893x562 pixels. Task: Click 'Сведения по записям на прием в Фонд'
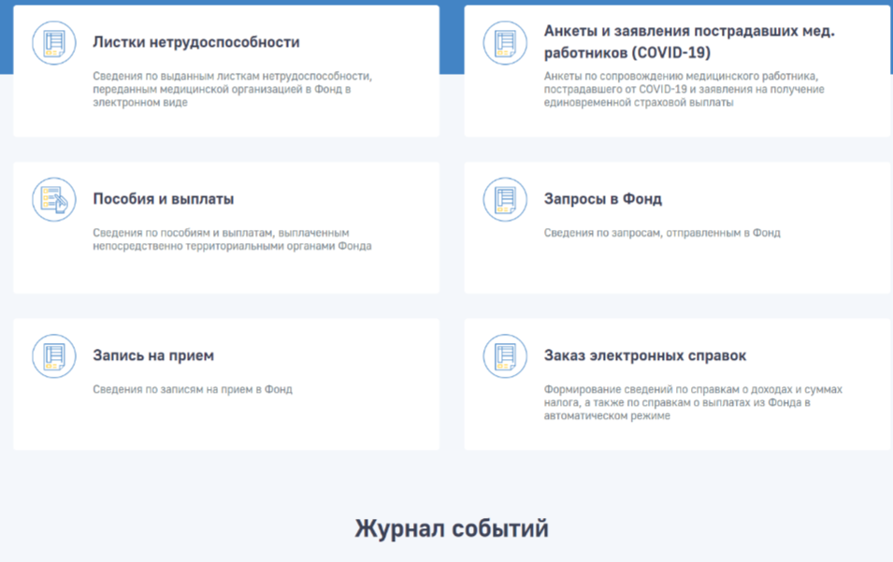(193, 389)
